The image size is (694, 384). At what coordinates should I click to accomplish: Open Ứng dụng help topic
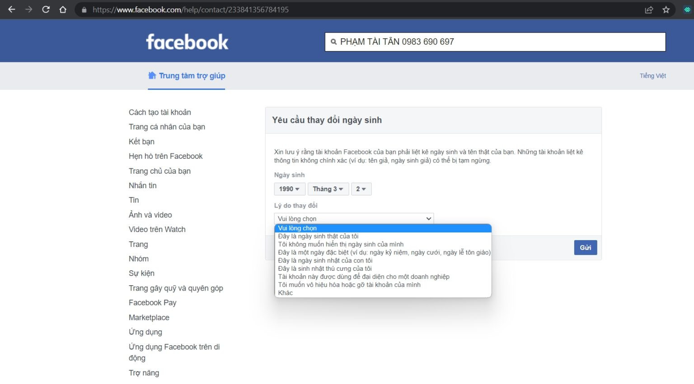(x=145, y=332)
